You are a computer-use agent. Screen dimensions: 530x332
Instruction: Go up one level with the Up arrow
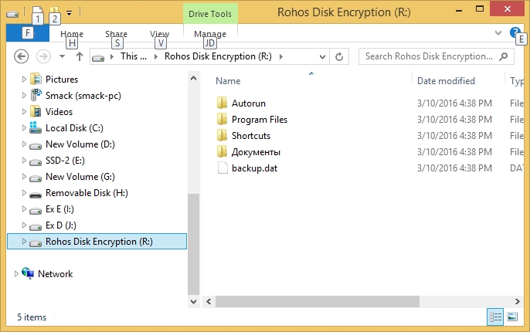(80, 56)
